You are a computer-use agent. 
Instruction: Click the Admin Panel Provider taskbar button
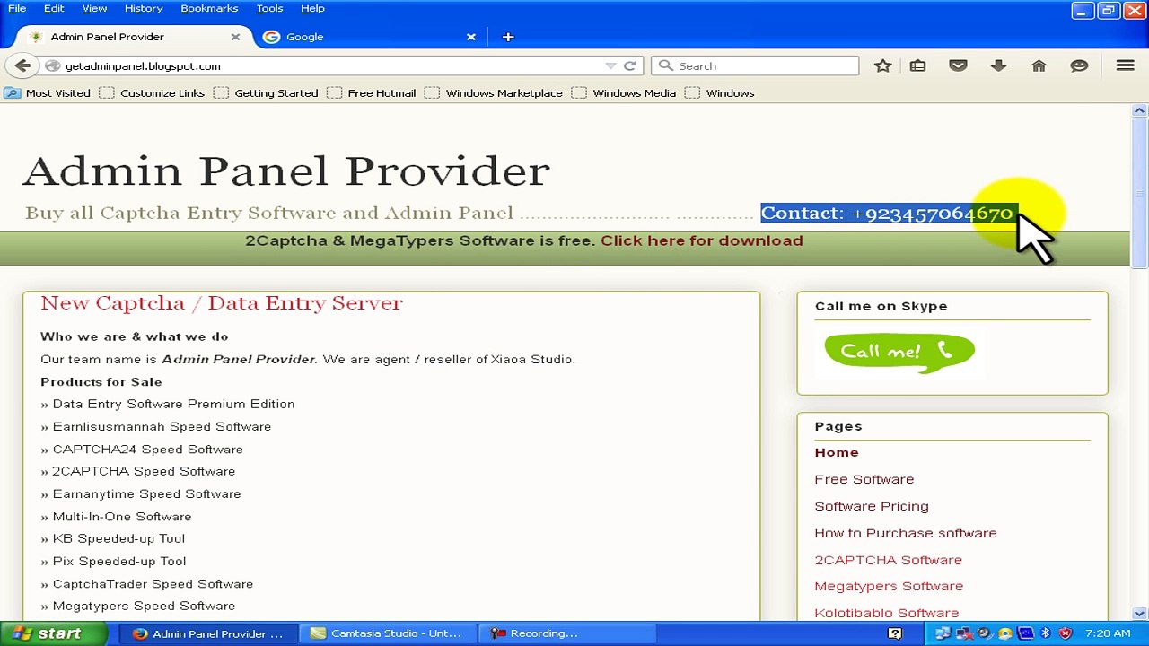207,633
